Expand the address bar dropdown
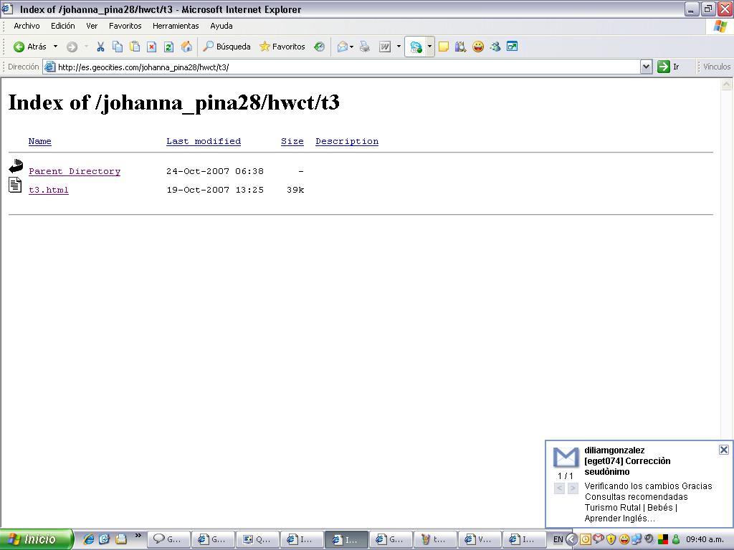 [x=646, y=67]
